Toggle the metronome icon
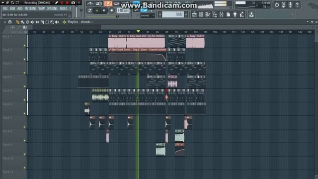Image resolution: width=318 pixels, height=179 pixels. pos(90,3)
